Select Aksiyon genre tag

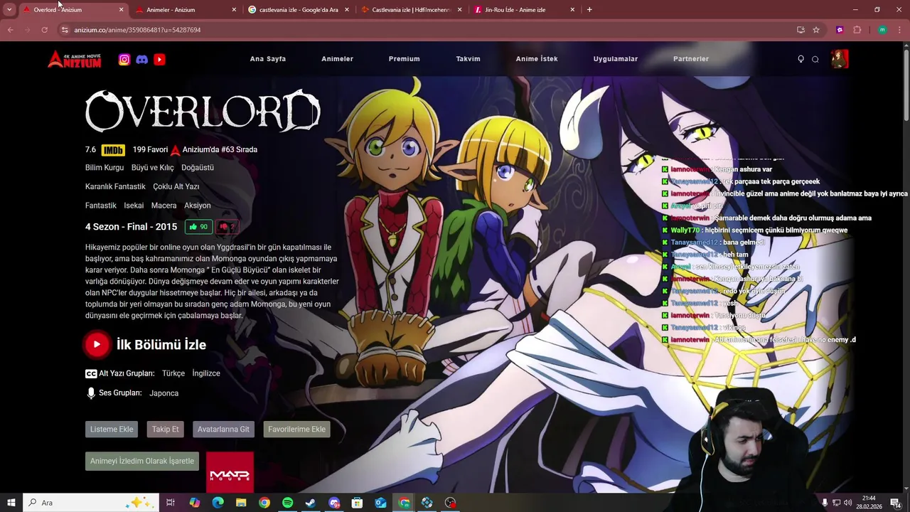[x=198, y=206]
